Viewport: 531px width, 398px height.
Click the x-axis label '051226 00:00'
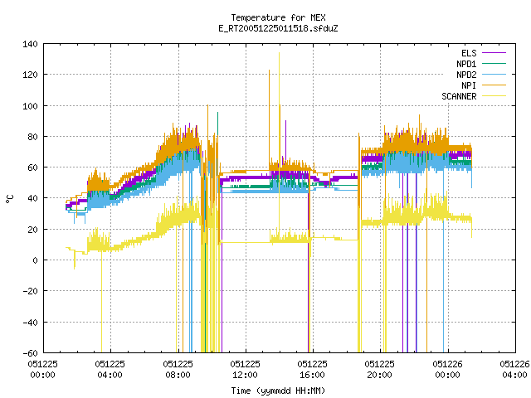(447, 370)
